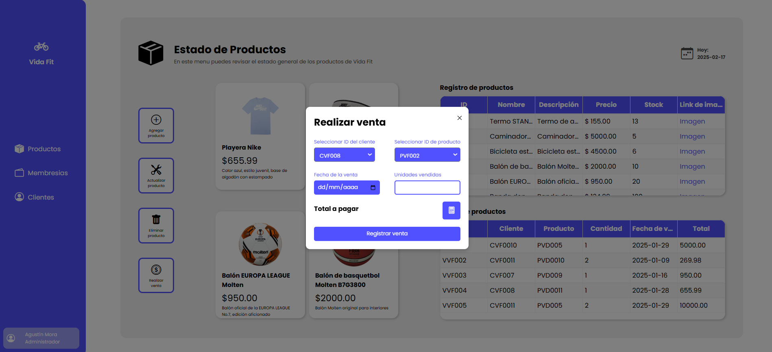
Task: Click the calculator icon to compute total
Action: 451,211
